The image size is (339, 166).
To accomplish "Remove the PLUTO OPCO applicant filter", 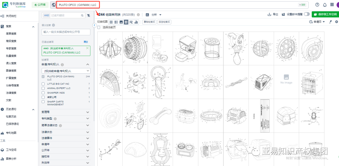I will (x=87, y=48).
